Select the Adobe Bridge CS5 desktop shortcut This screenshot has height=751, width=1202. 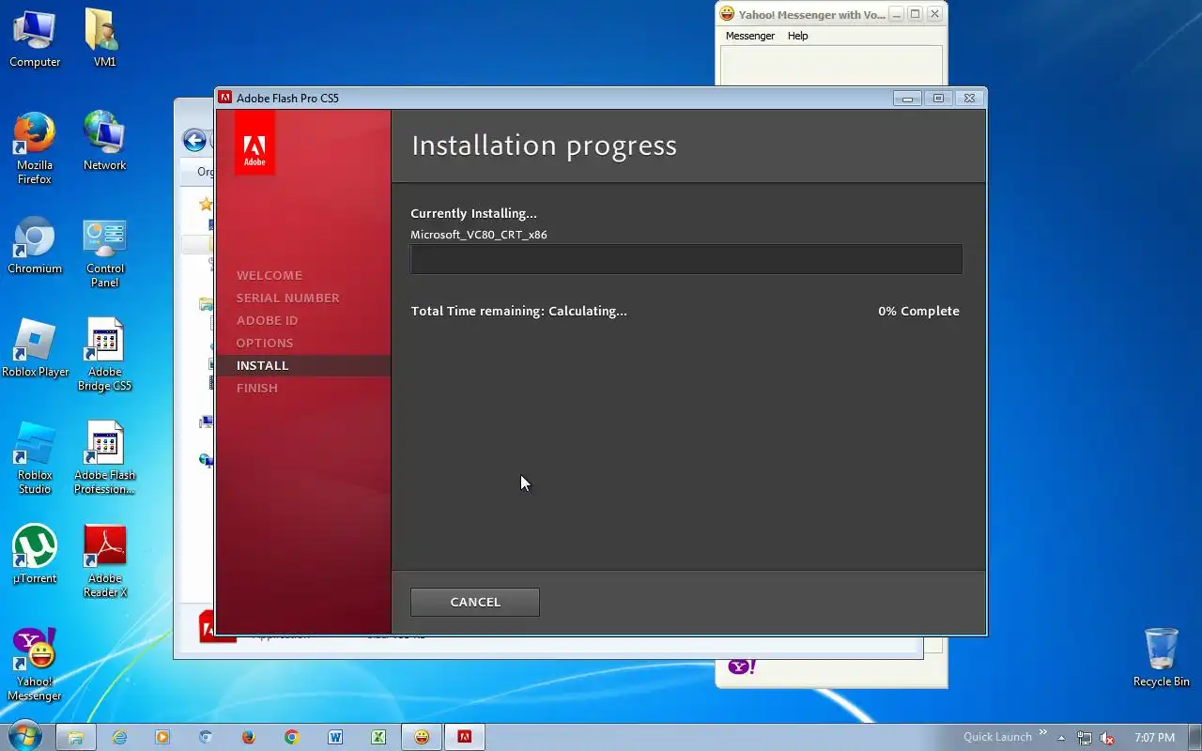pos(104,355)
